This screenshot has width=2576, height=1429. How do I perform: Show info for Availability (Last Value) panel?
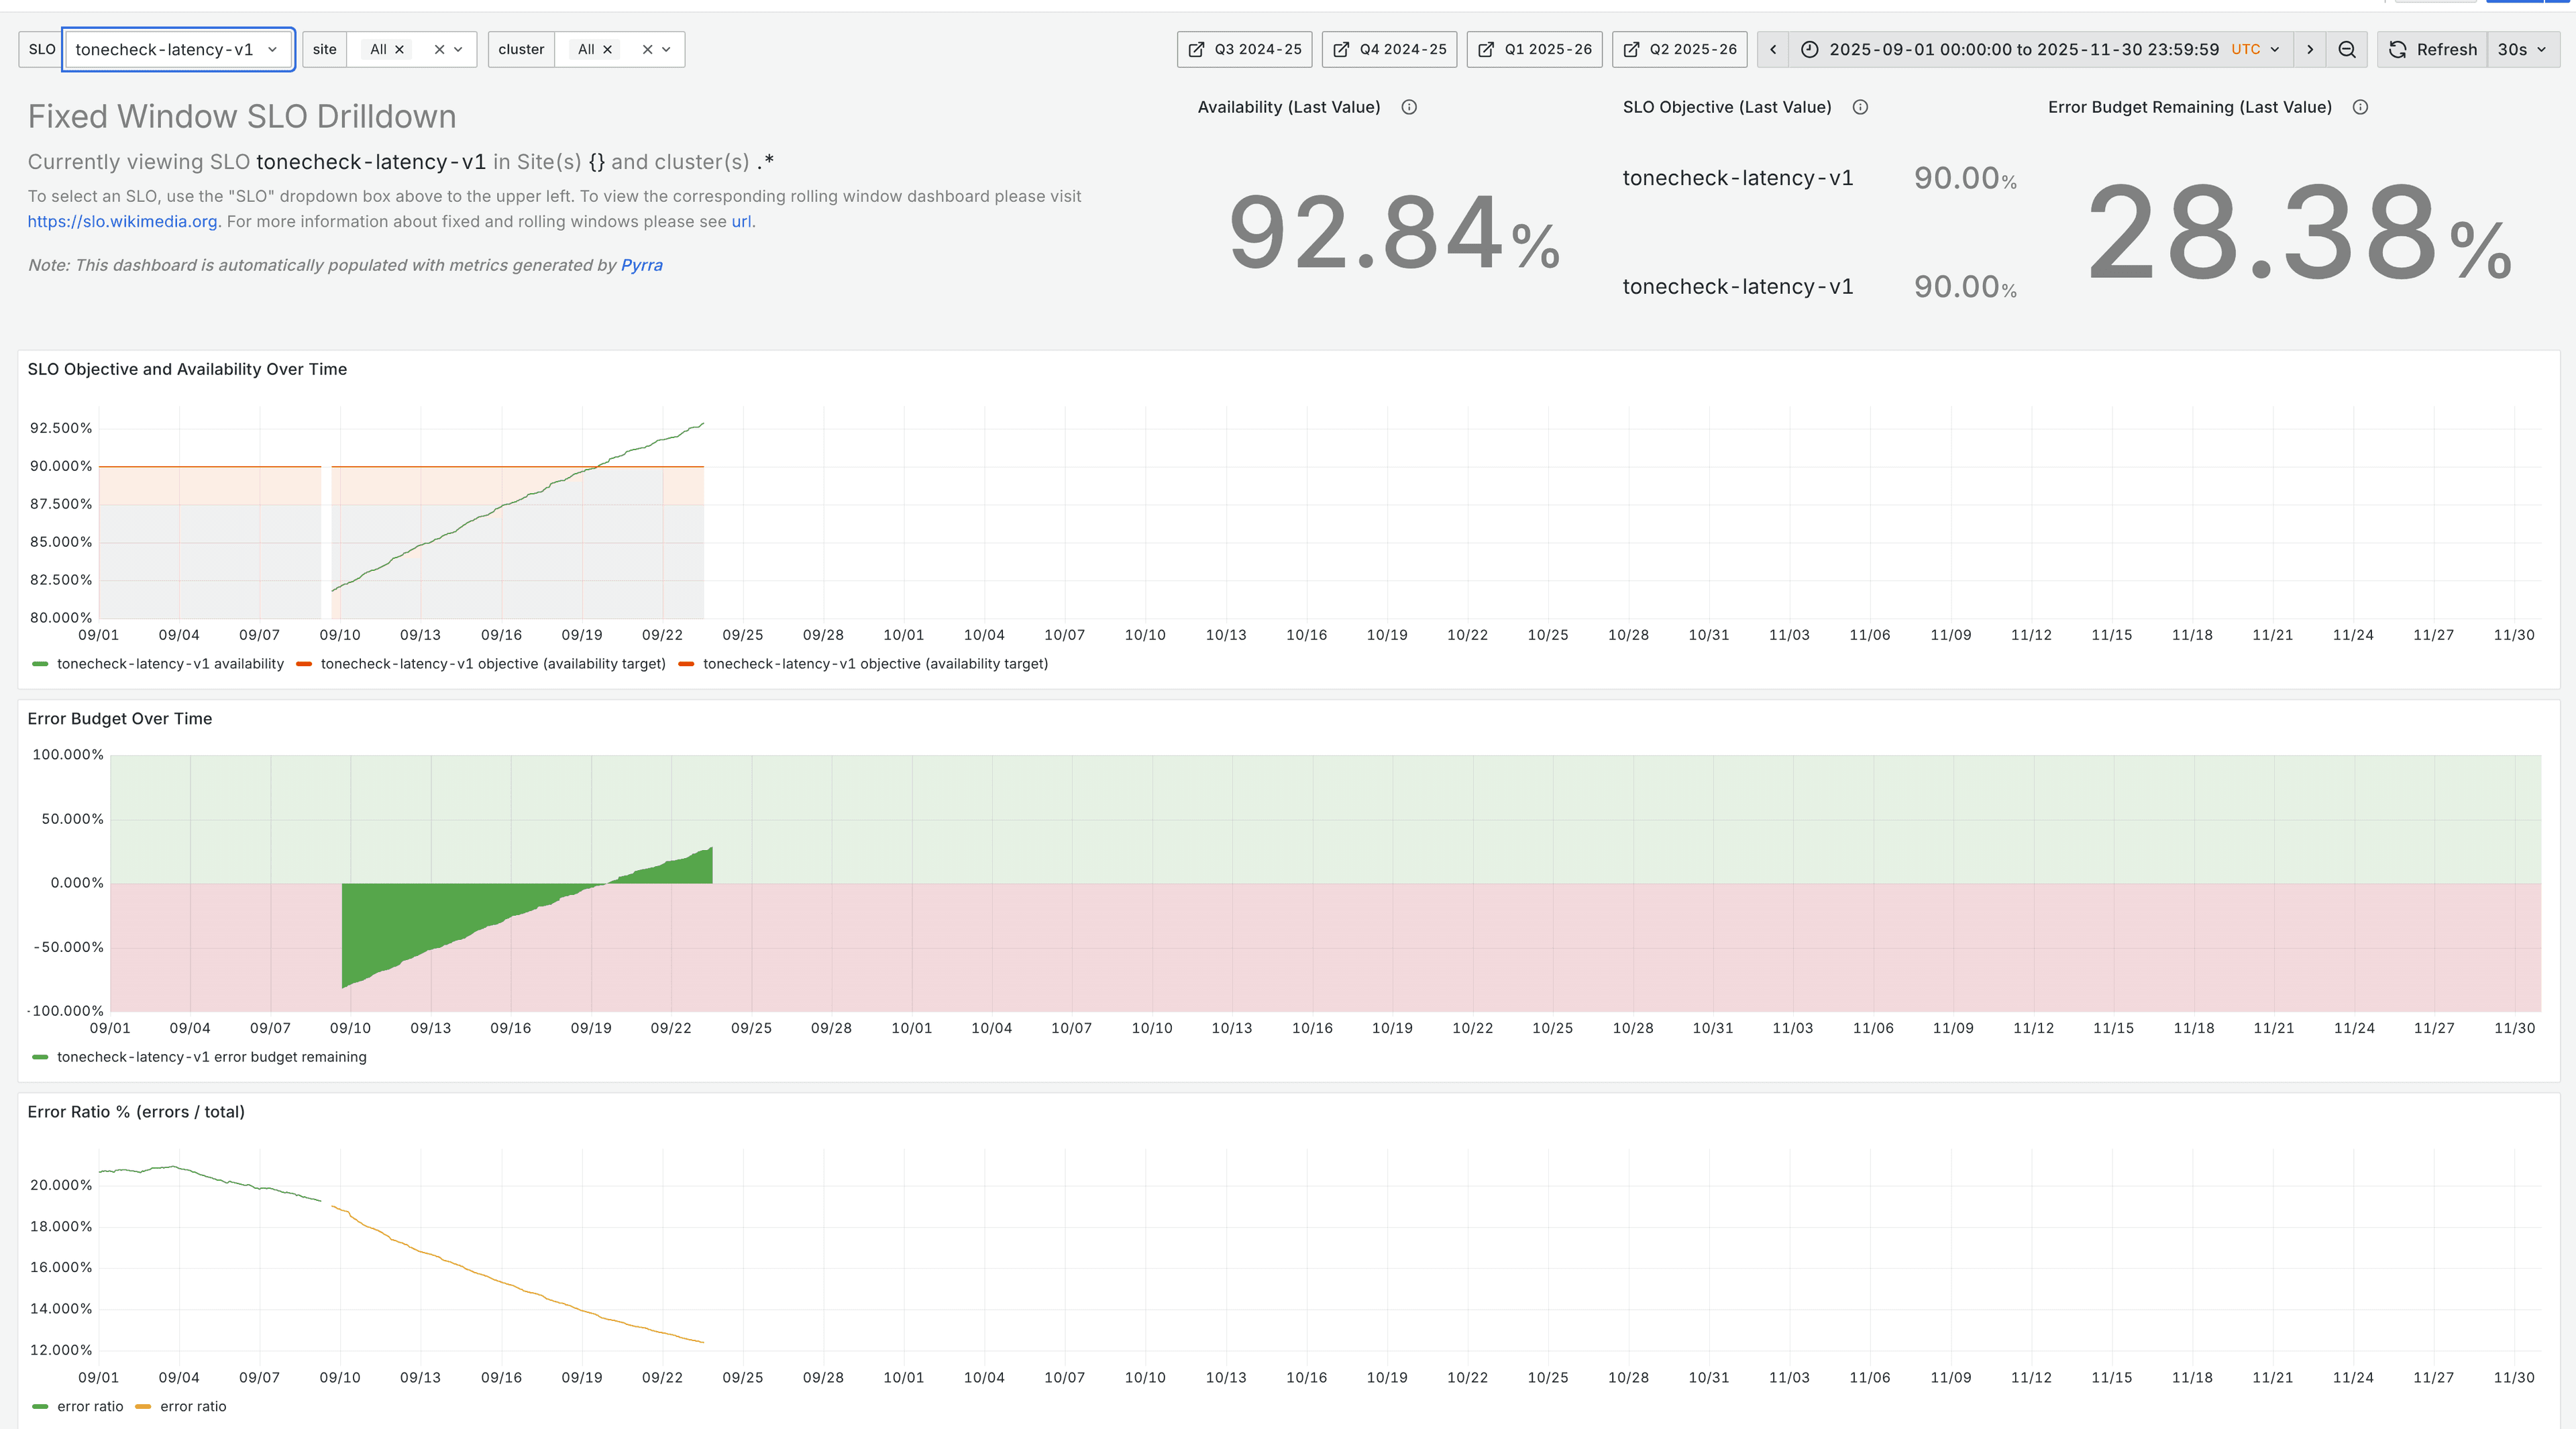click(1409, 107)
